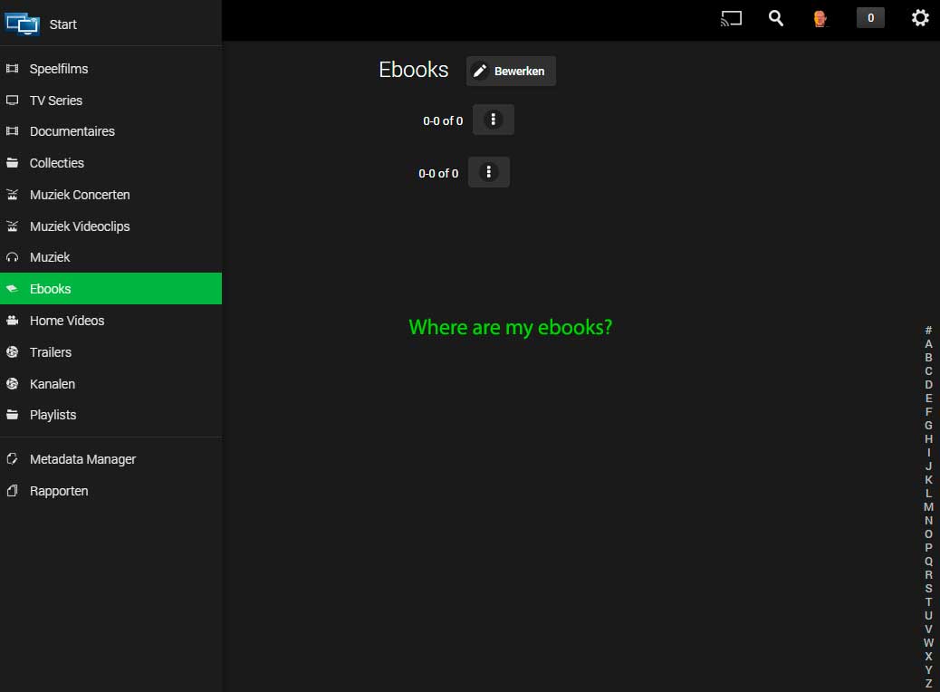Click the Home Videos camera icon
Image resolution: width=940 pixels, height=692 pixels.
coord(14,320)
